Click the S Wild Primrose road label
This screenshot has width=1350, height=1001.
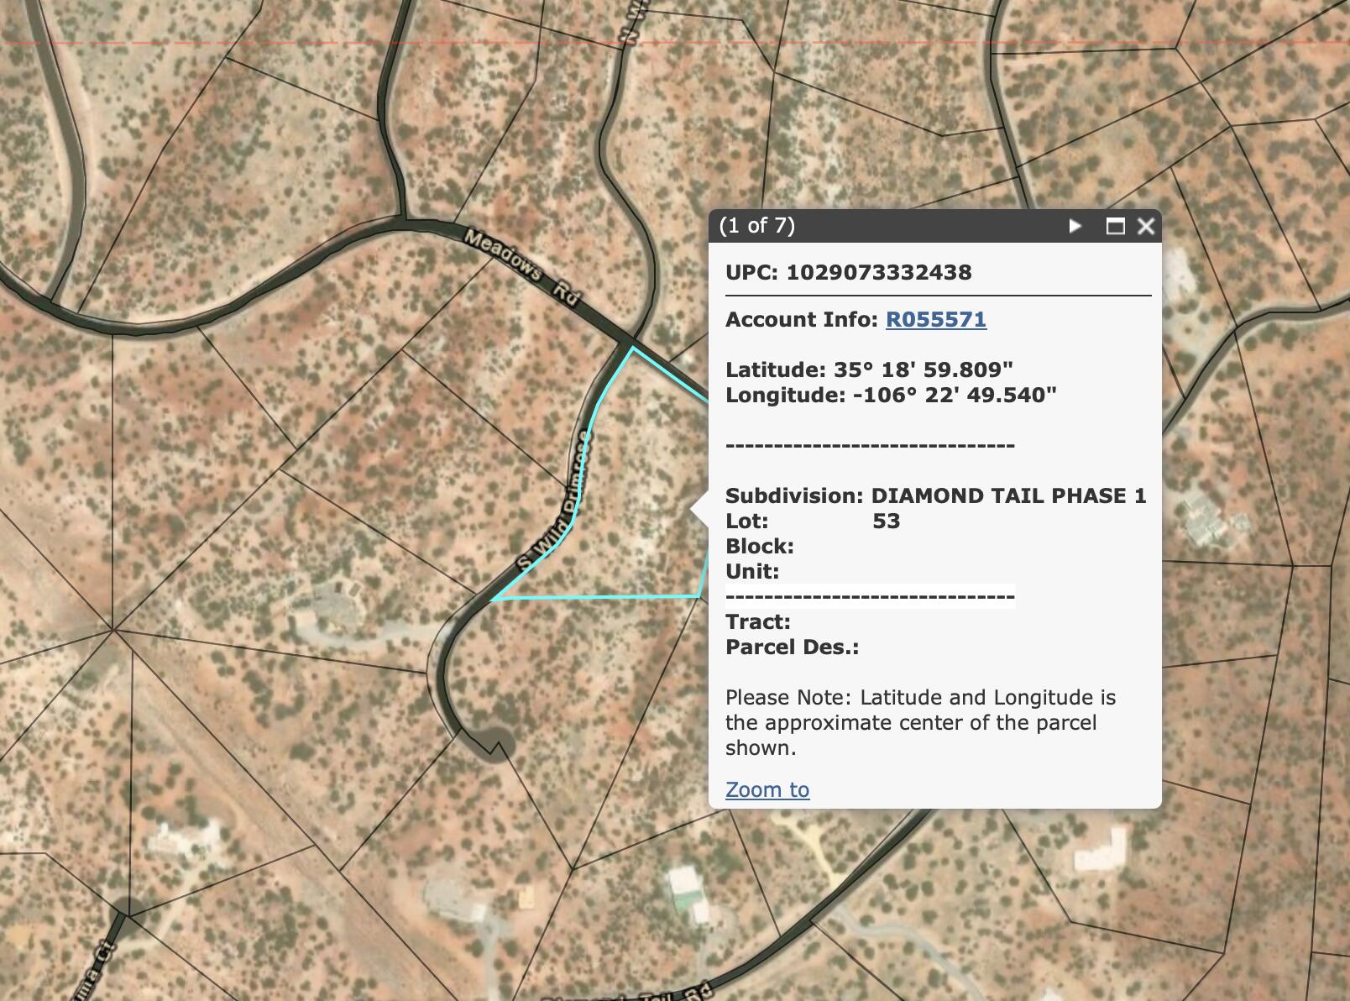[555, 502]
